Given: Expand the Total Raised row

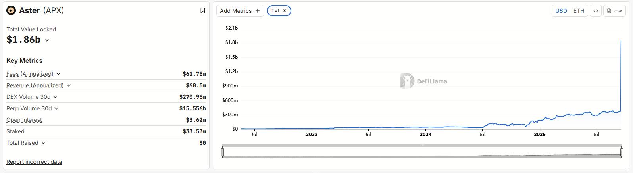Looking at the screenshot, I should (43, 143).
